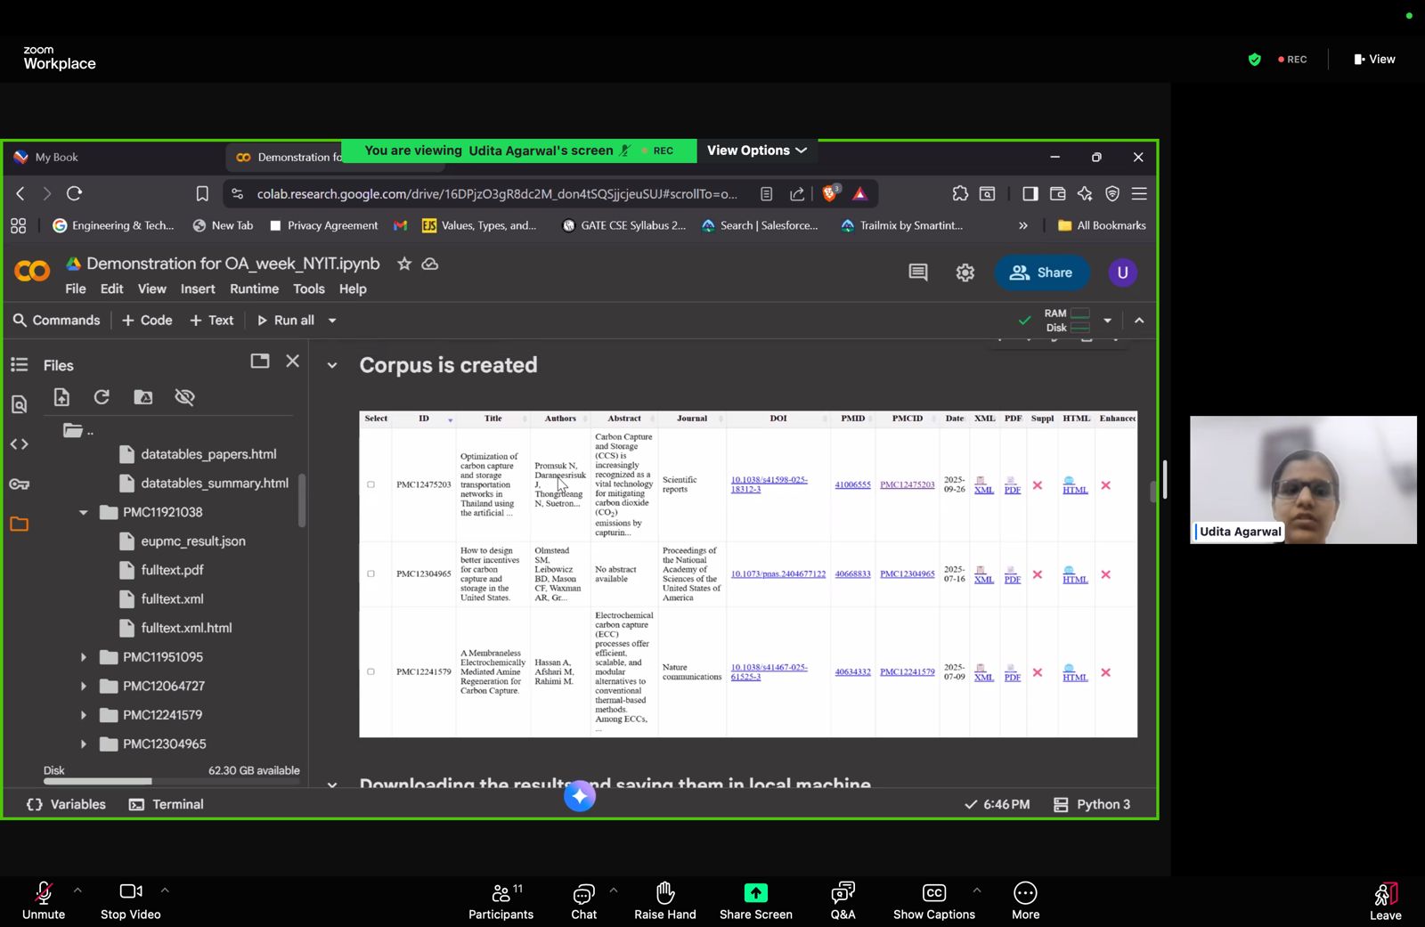
Task: Open Colab settings gear icon
Action: 965,272
